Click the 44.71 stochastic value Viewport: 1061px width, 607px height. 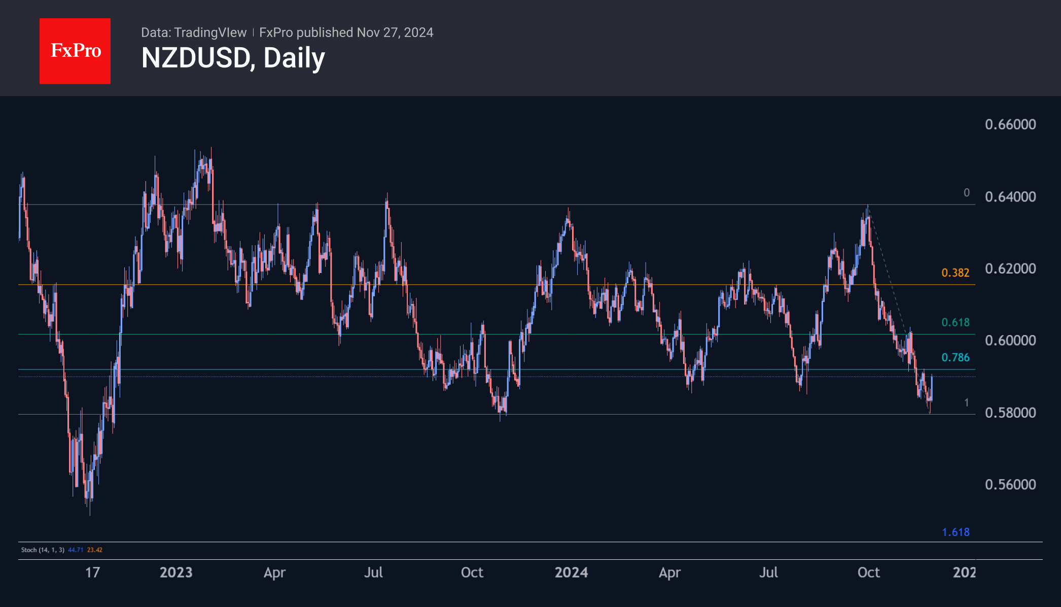pyautogui.click(x=76, y=550)
